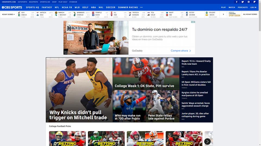Open the STUBHUB top bar link
Image resolution: width=261 pixels, height=146 pixels.
click(x=73, y=2)
